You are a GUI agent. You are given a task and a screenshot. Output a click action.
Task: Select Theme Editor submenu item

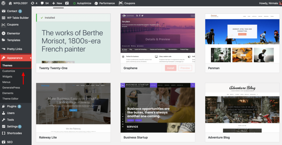10,98
